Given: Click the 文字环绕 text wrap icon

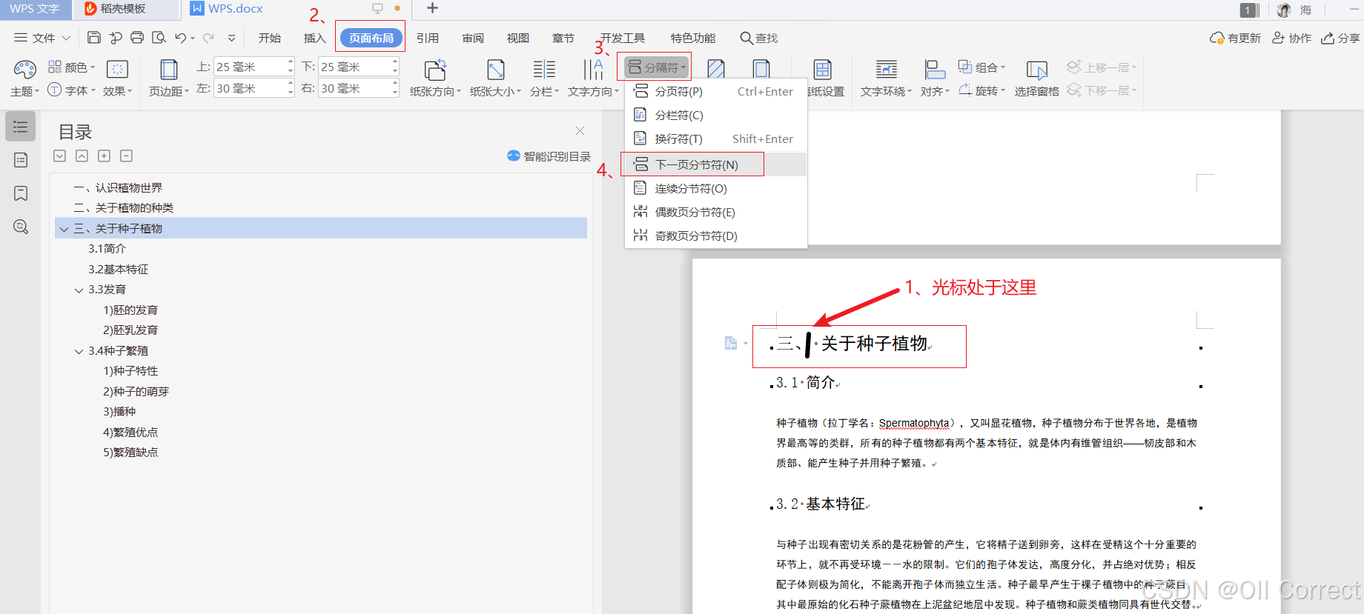Looking at the screenshot, I should point(886,70).
